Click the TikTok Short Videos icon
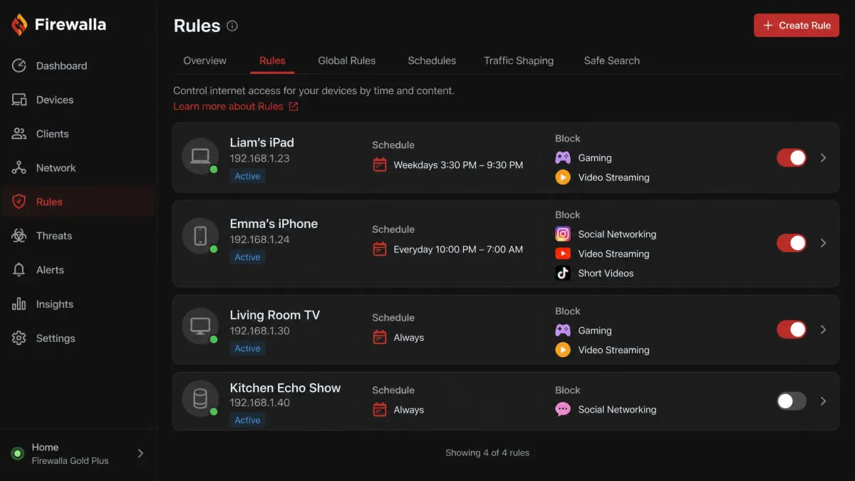The height and width of the screenshot is (481, 855). (563, 273)
